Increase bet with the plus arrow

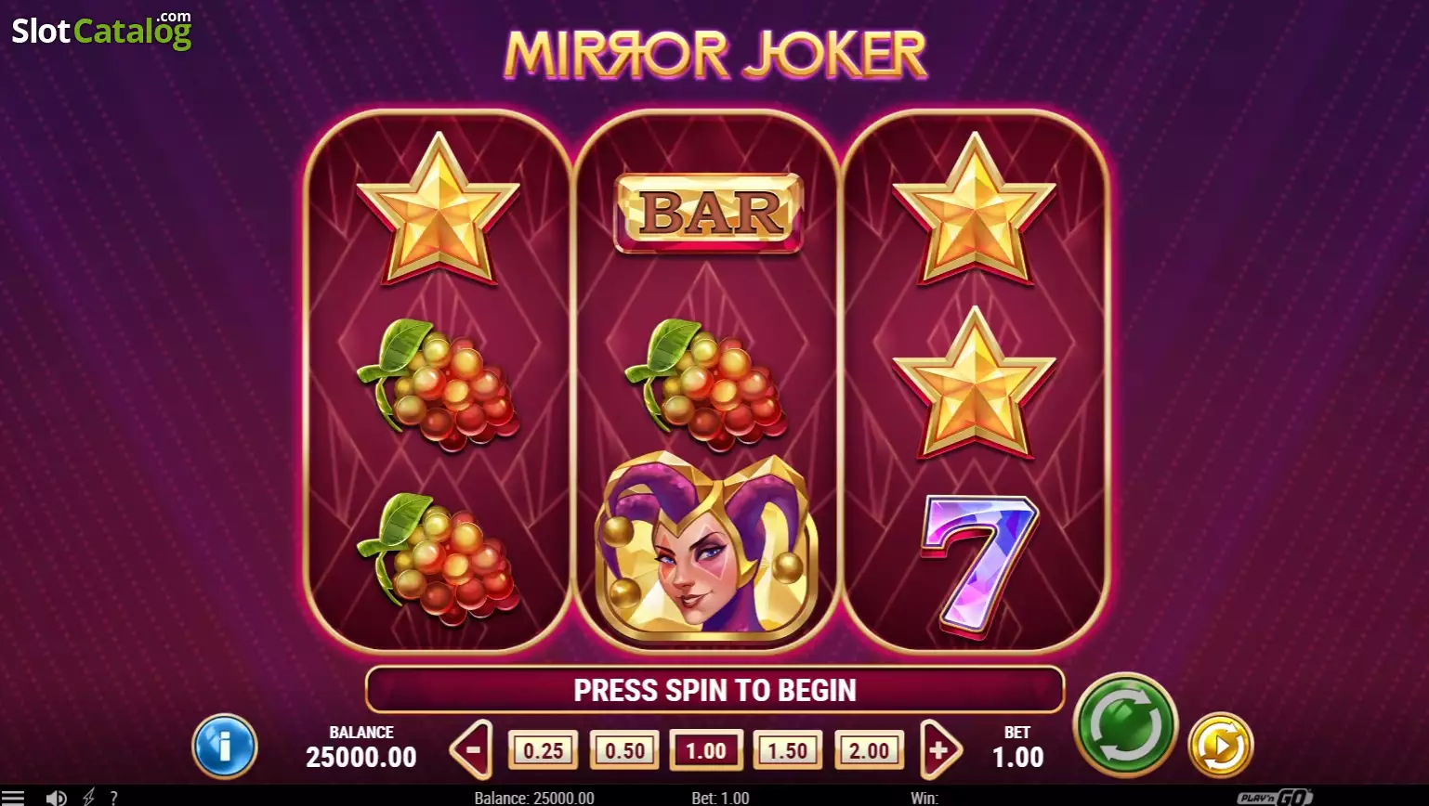coord(941,749)
